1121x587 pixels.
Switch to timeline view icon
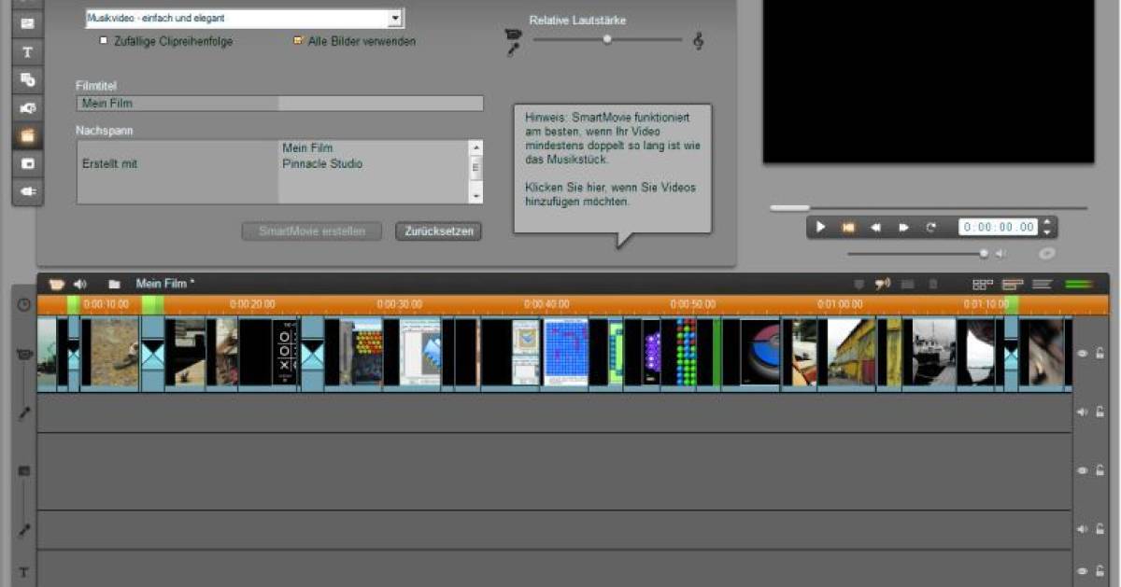(1013, 284)
